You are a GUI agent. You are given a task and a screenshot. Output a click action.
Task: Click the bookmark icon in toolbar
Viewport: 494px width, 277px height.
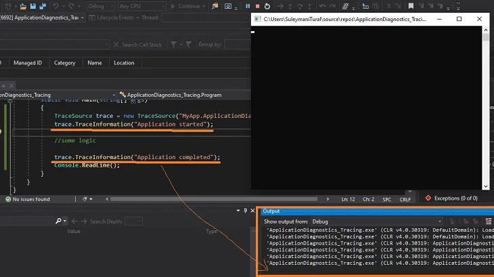click(x=411, y=6)
